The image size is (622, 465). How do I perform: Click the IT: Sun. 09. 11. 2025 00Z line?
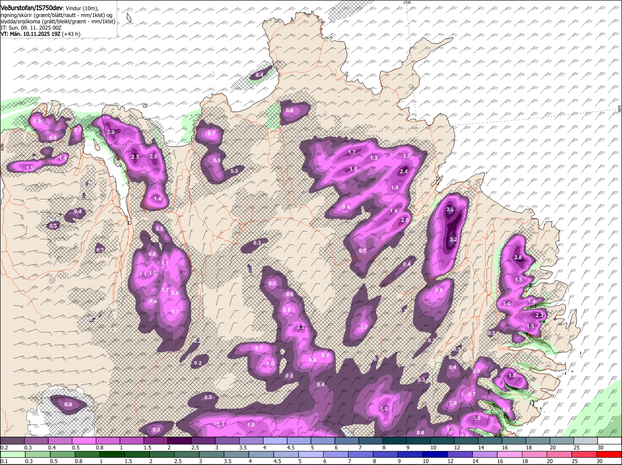31,28
